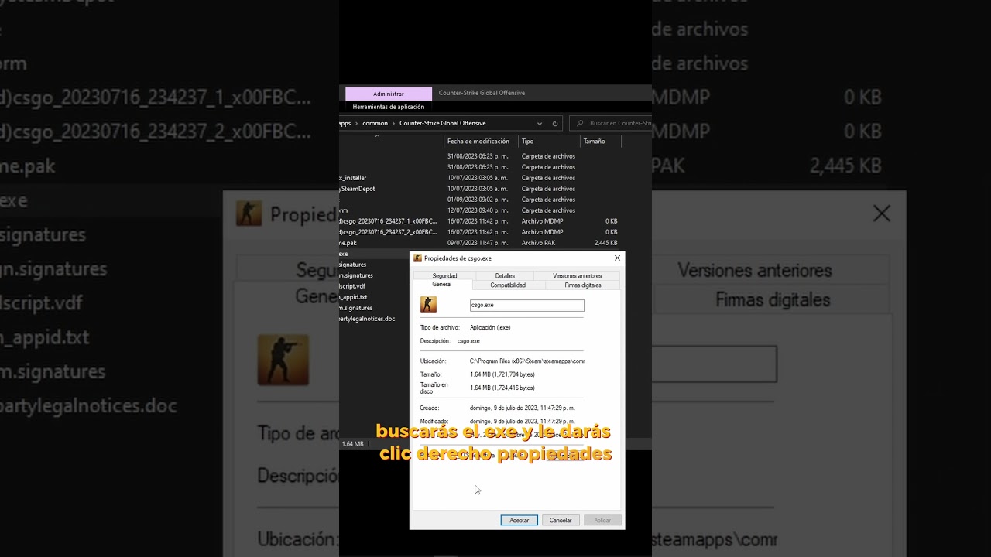
Task: Click the Ubicación path C:\Program Files (x86)
Action: point(527,361)
